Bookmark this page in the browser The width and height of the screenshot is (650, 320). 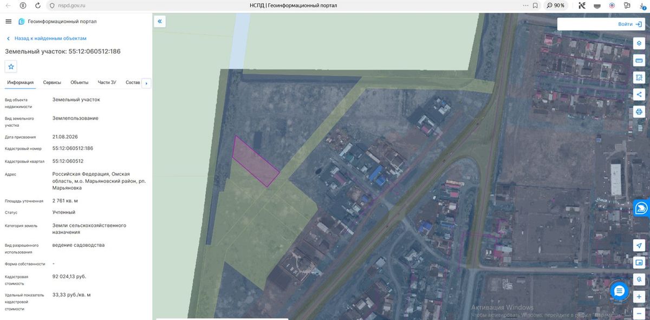pyautogui.click(x=535, y=5)
